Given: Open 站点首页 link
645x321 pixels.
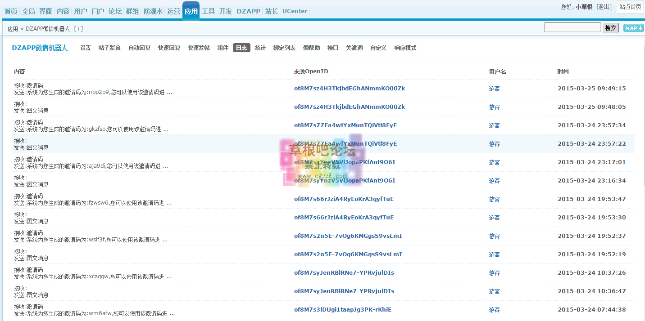Looking at the screenshot, I should [x=630, y=7].
